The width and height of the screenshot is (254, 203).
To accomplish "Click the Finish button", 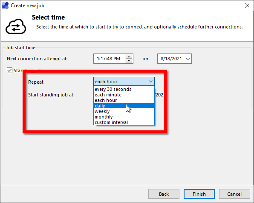I will pyautogui.click(x=199, y=194).
